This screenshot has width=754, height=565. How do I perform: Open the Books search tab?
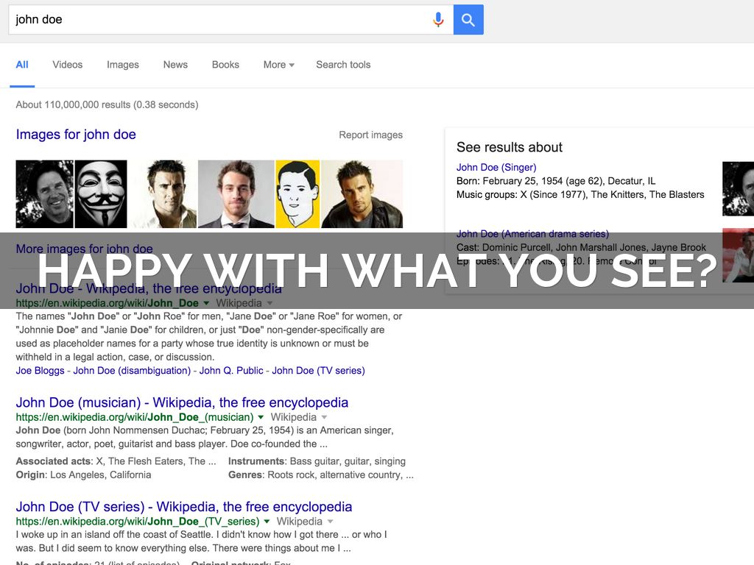(225, 65)
